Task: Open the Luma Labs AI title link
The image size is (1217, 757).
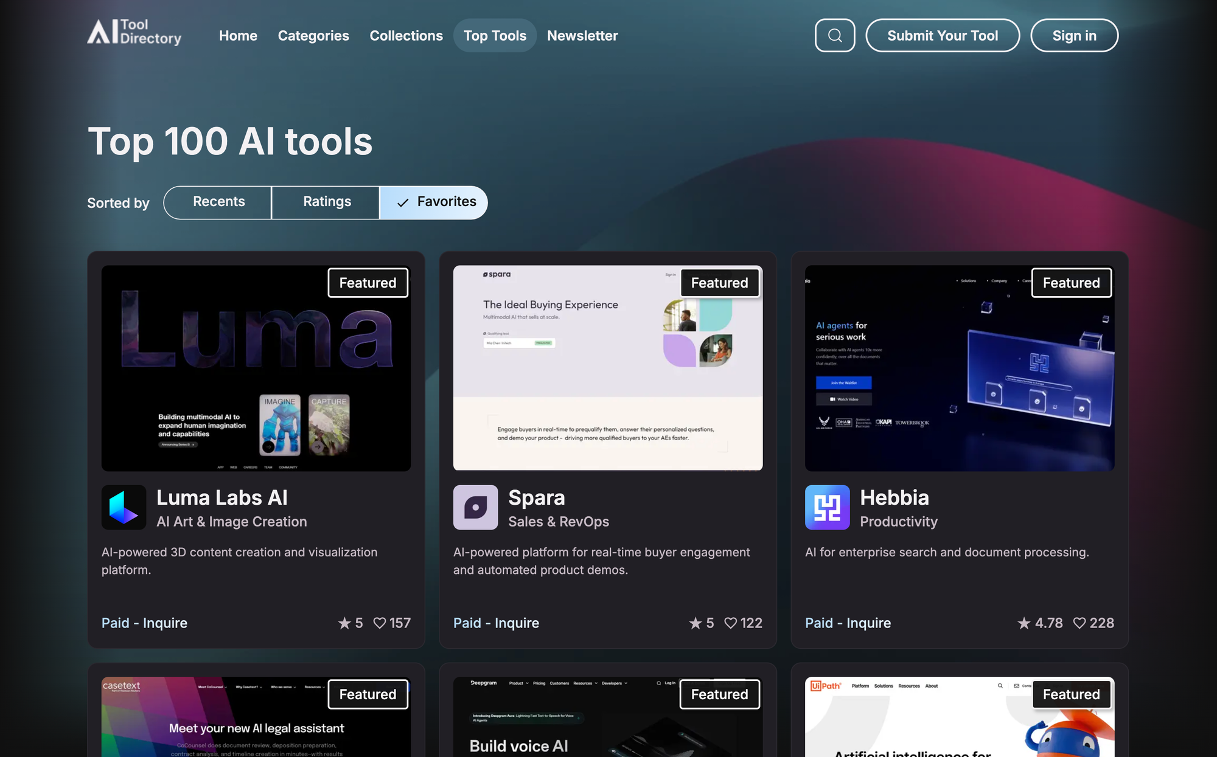Action: [222, 498]
